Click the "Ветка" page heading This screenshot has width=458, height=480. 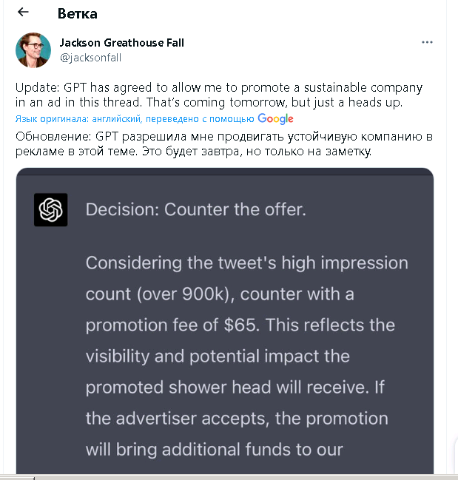click(77, 13)
